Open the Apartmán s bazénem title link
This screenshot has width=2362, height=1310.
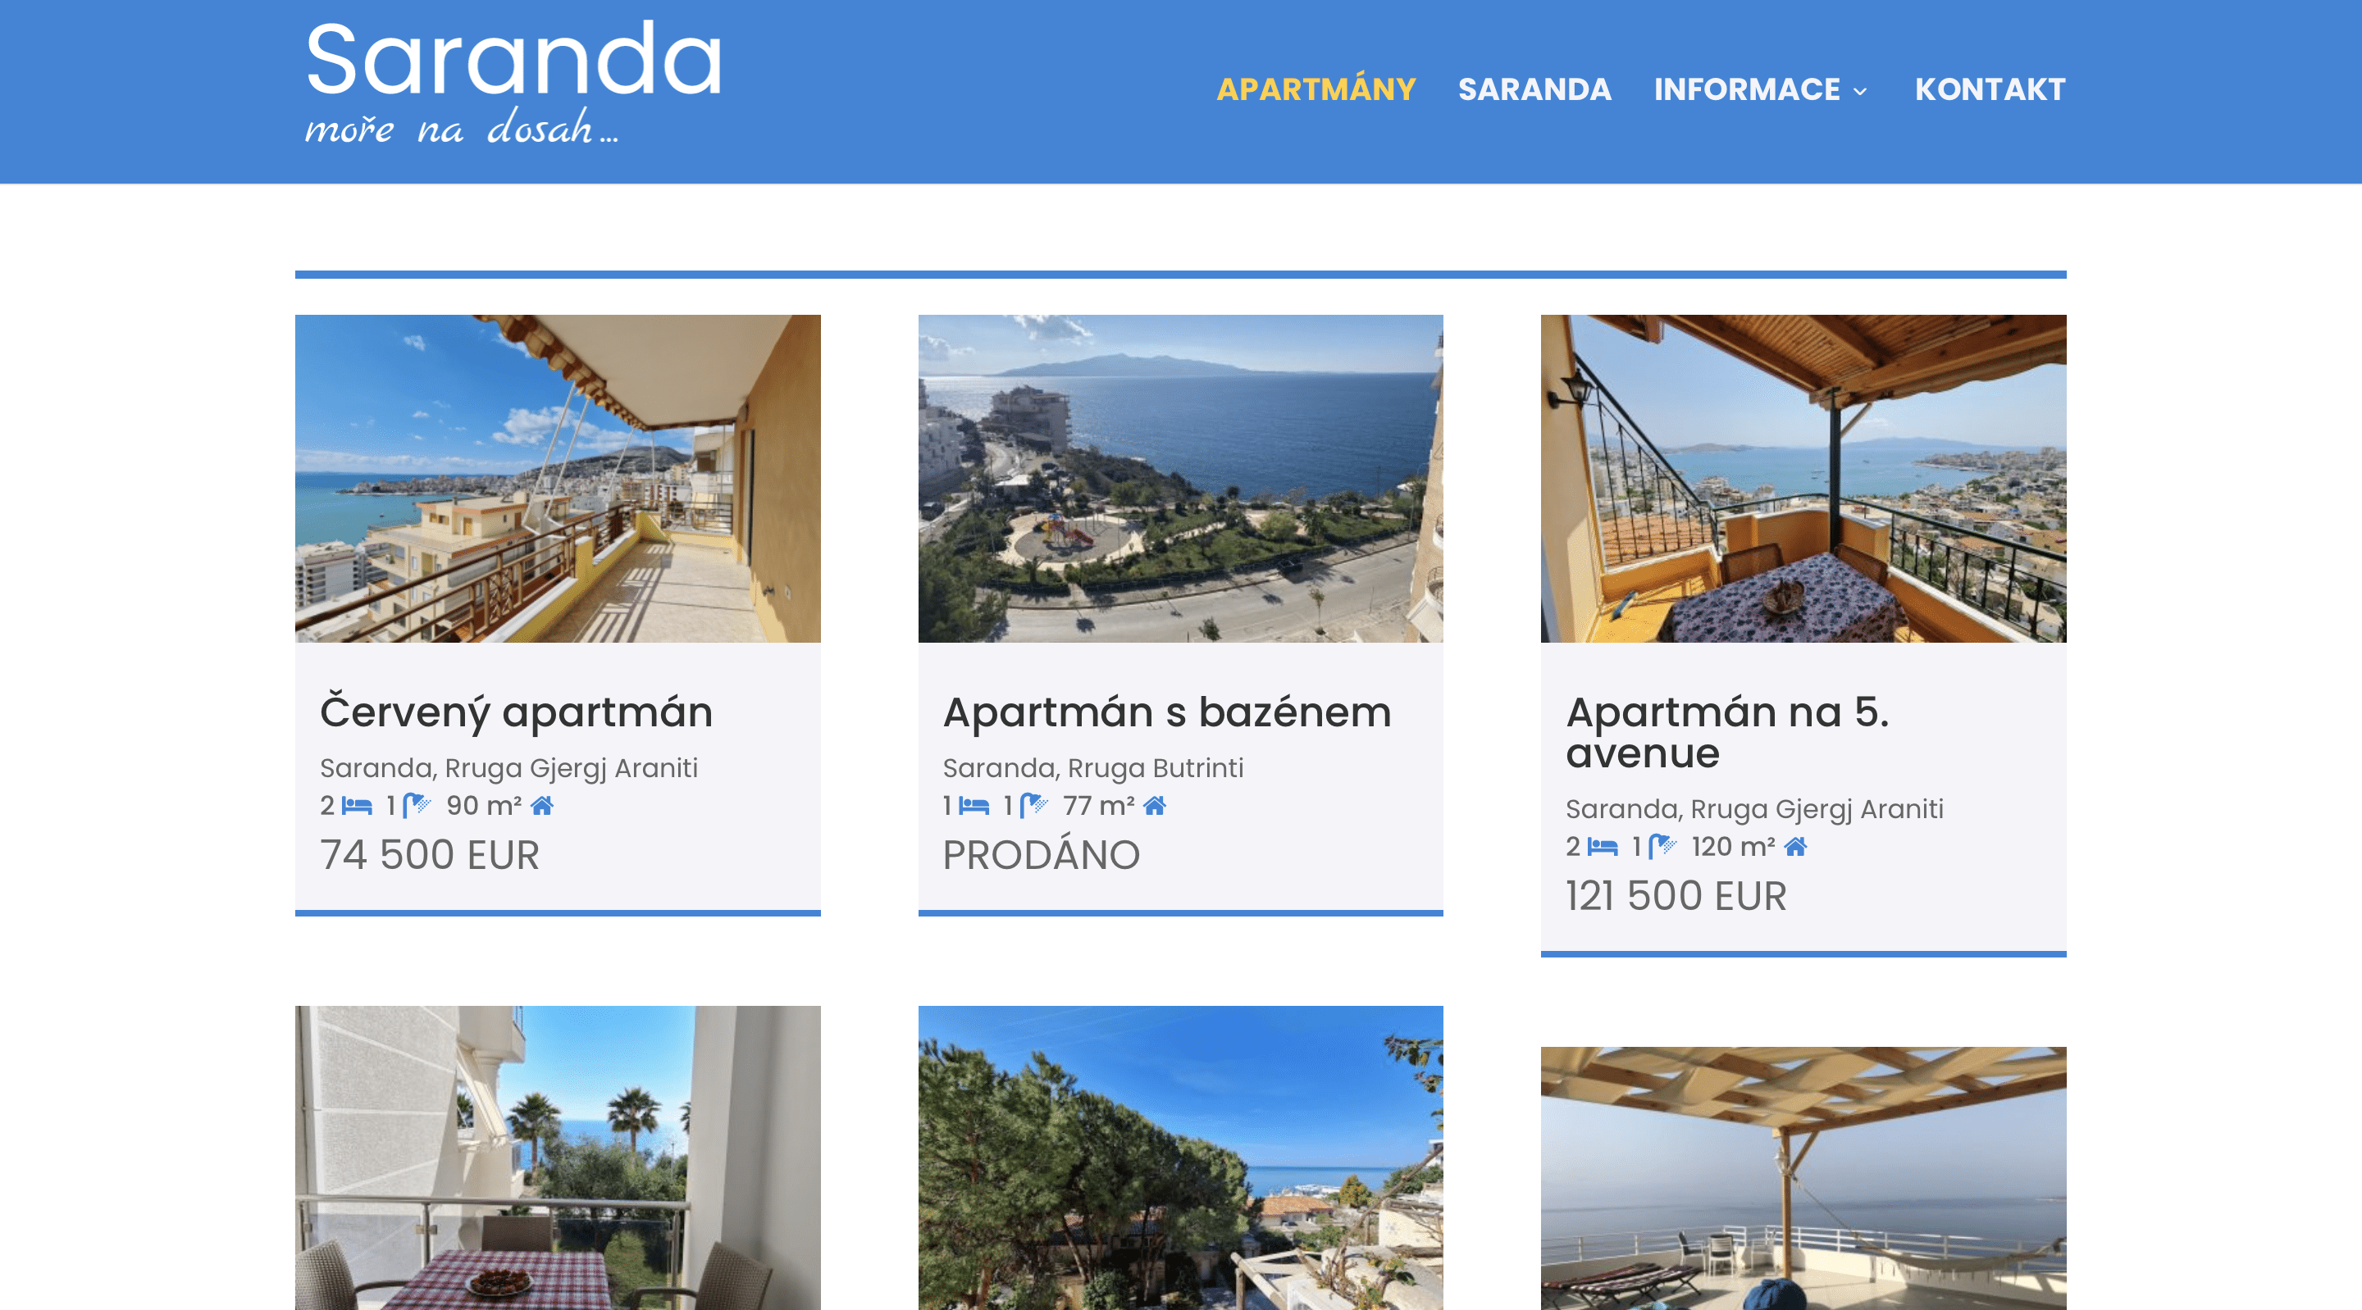pos(1166,712)
